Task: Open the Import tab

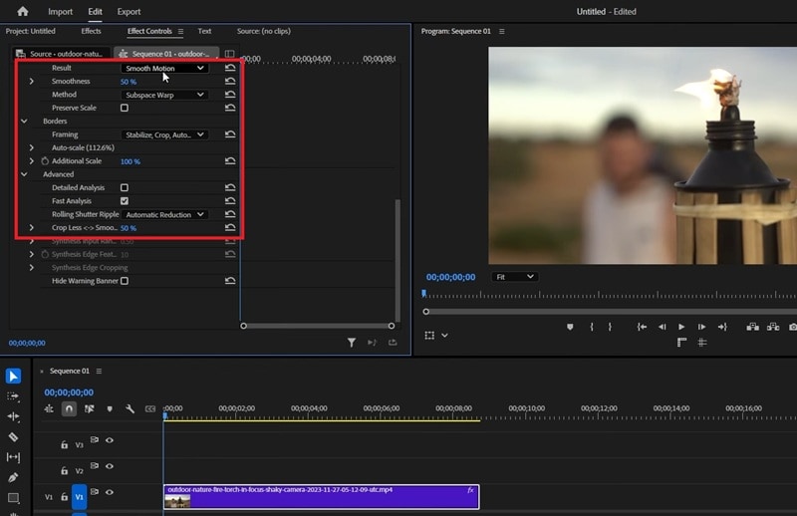Action: click(60, 11)
